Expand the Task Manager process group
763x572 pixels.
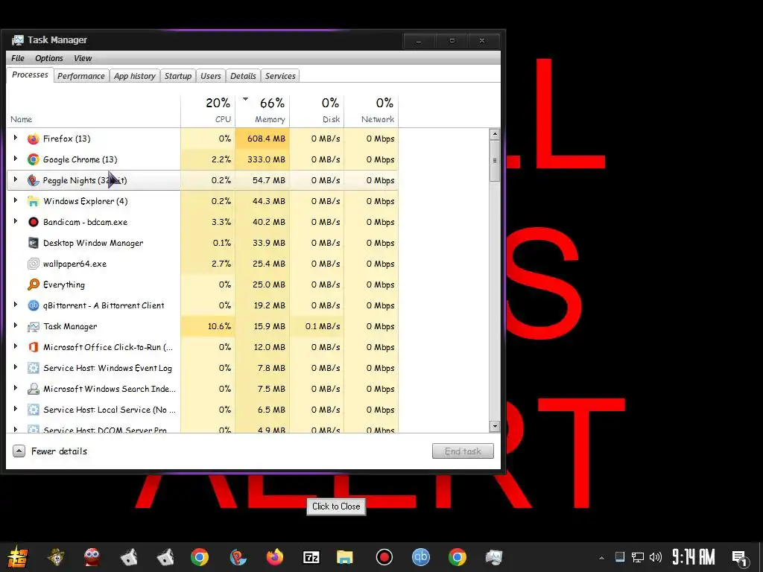(16, 326)
